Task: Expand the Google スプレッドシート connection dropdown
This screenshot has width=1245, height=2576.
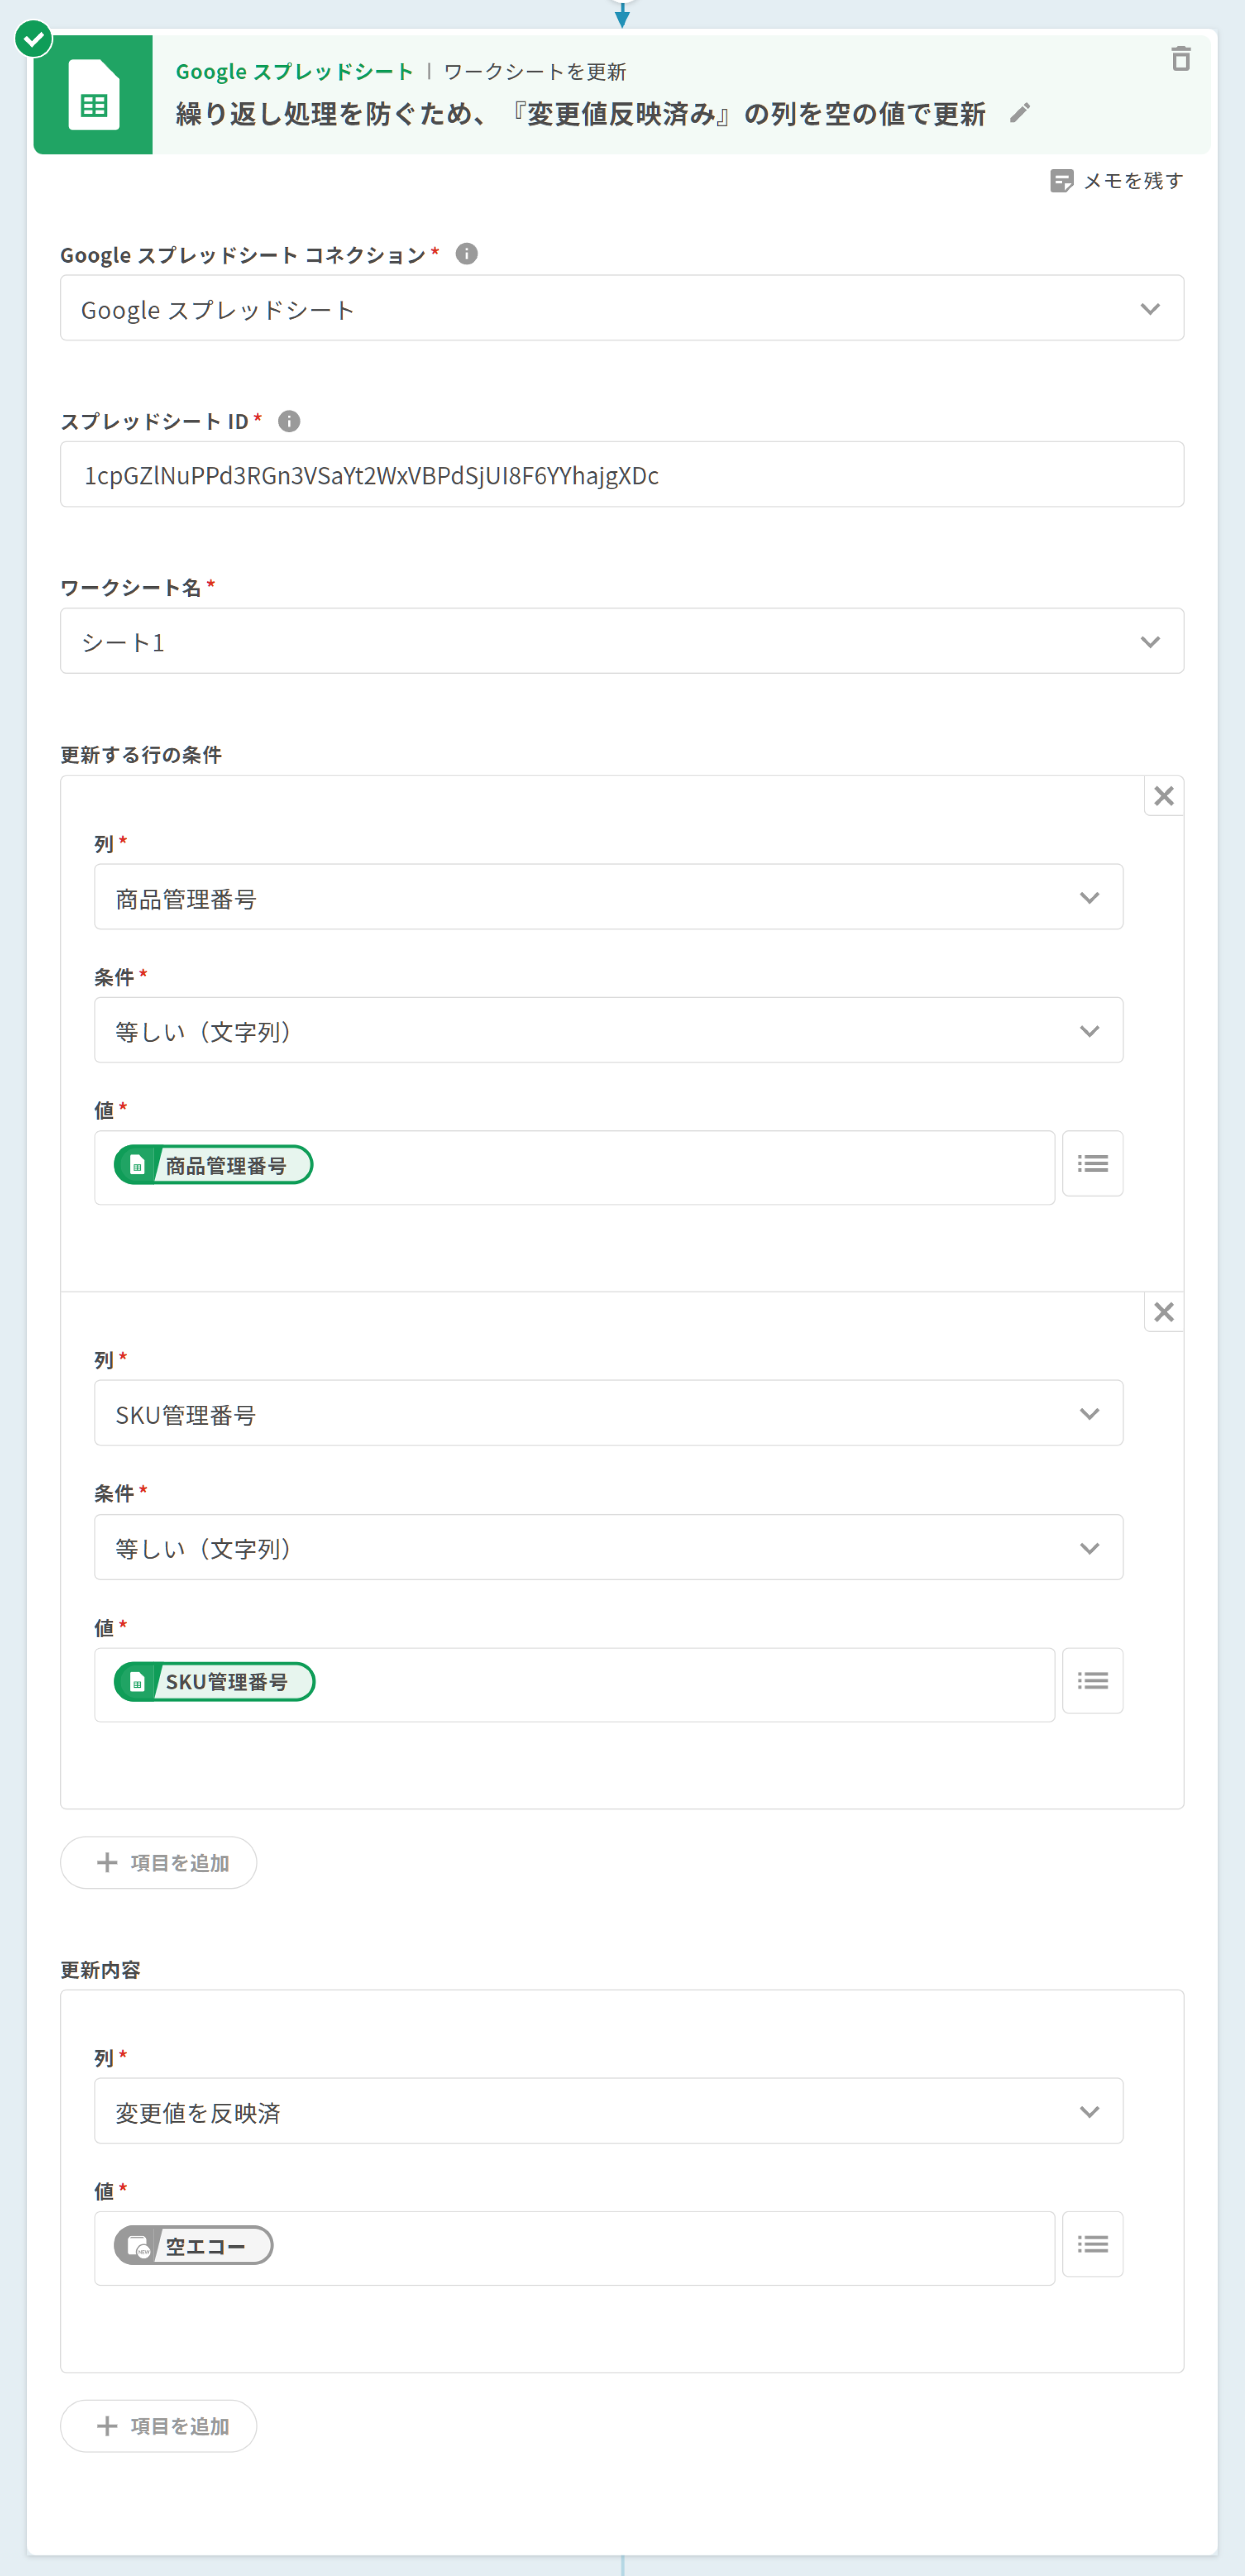Action: click(621, 308)
